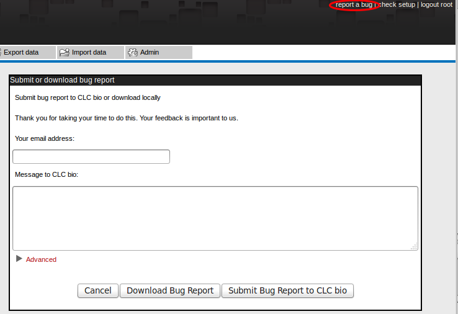Click 'logout root' to sign out
This screenshot has height=314, width=458.
click(x=436, y=5)
